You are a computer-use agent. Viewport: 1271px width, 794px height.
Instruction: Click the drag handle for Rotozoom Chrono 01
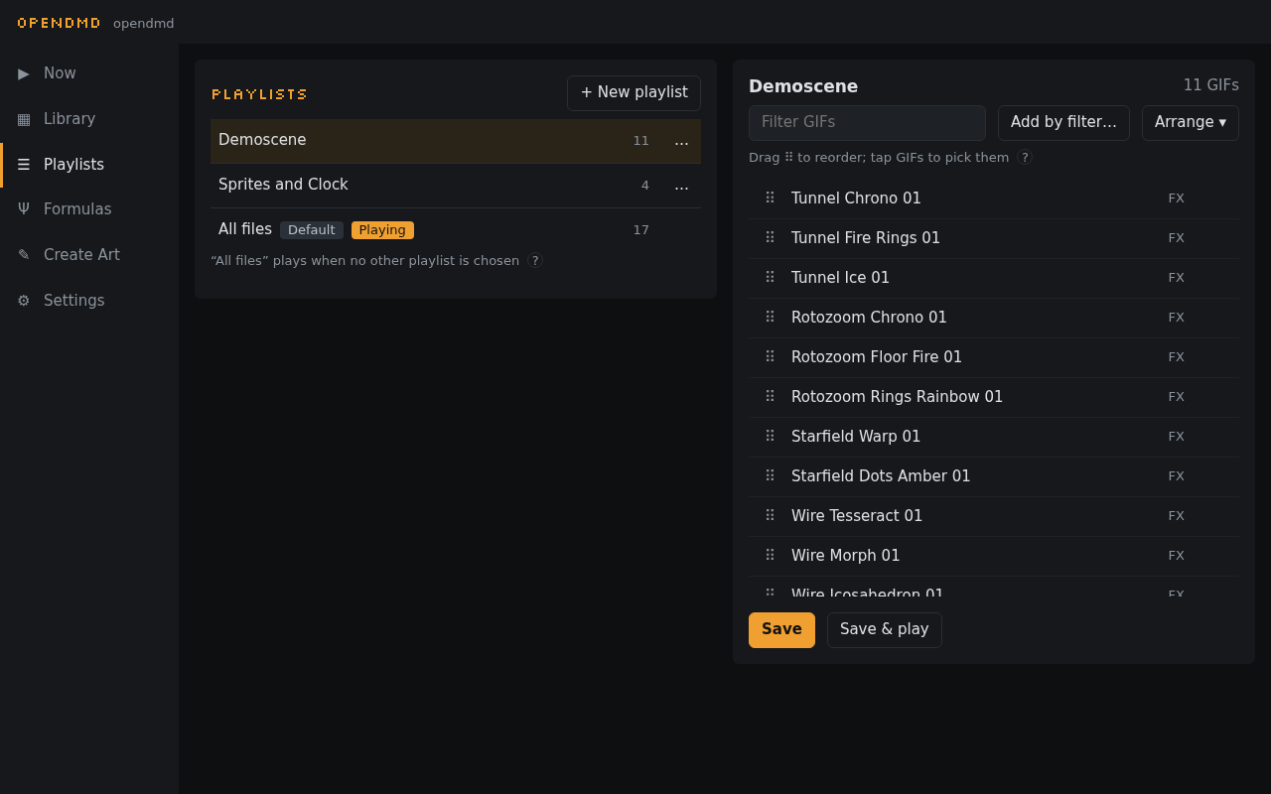(x=770, y=318)
